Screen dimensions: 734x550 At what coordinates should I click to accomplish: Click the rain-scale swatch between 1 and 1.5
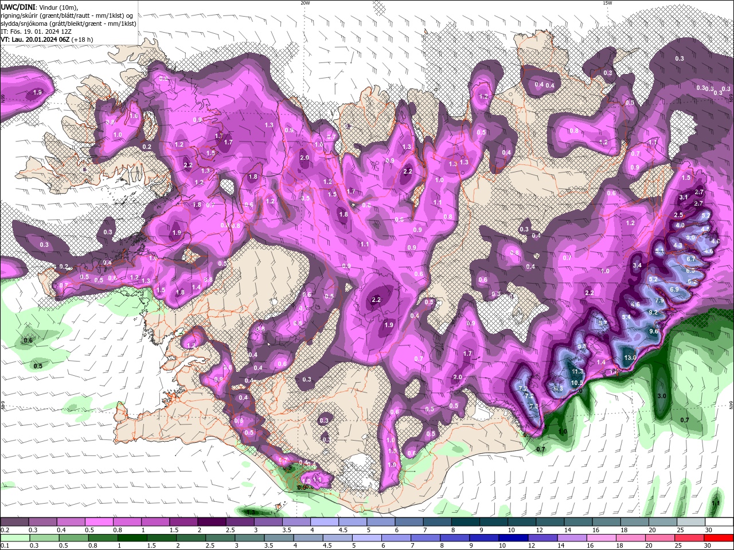click(x=132, y=537)
